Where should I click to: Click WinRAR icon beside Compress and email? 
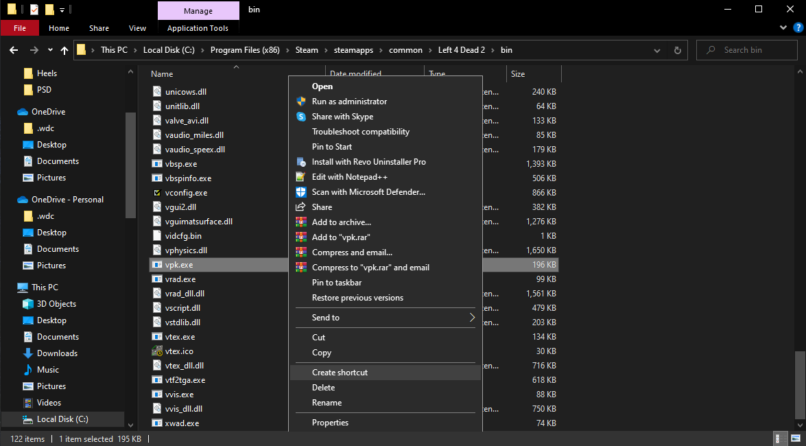point(300,253)
